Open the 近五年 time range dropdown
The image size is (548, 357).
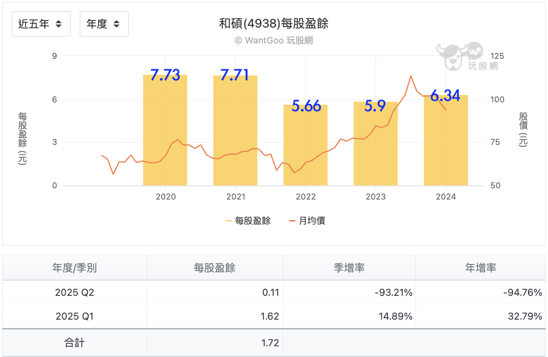pyautogui.click(x=41, y=24)
